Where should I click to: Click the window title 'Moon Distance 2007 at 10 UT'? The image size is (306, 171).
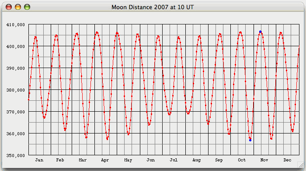click(x=153, y=7)
